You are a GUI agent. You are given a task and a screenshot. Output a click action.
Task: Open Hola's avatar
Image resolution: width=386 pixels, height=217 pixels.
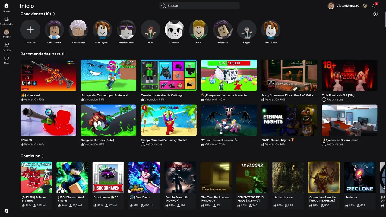(x=150, y=30)
